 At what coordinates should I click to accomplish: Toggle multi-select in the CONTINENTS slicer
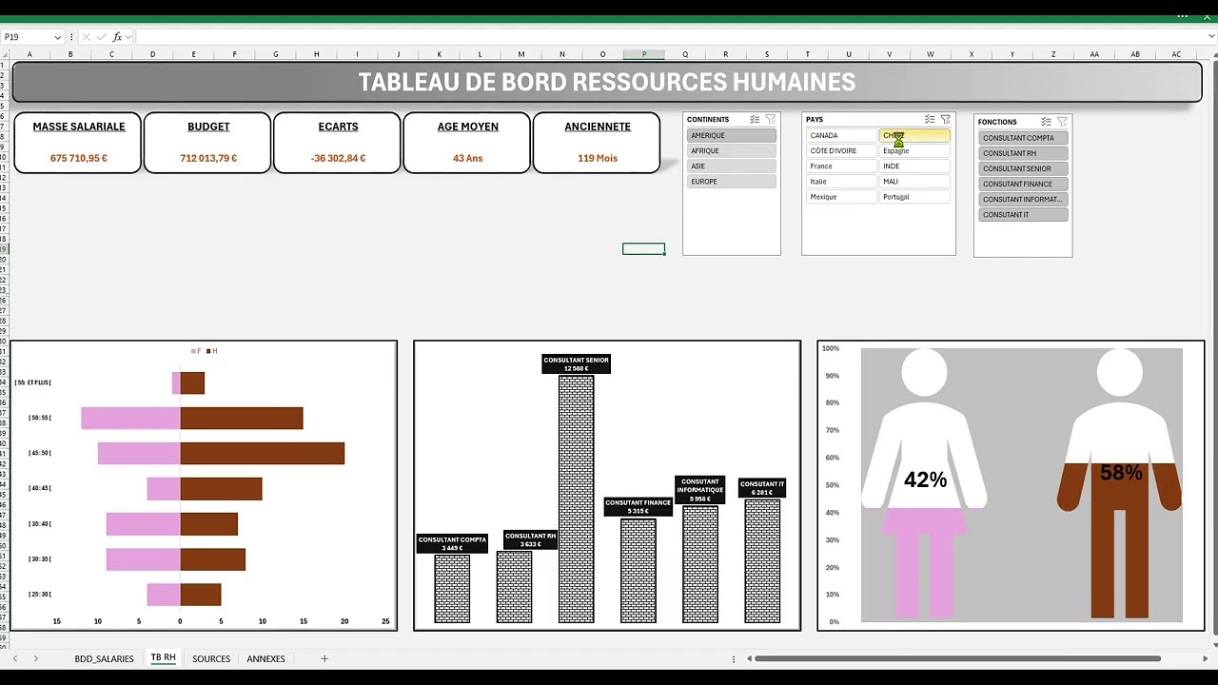[755, 120]
